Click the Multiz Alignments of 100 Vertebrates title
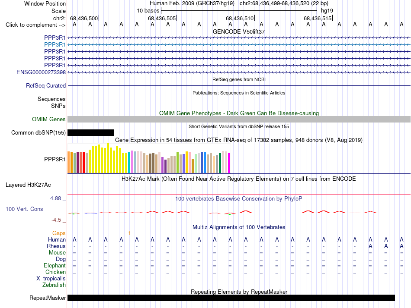Image resolution: width=411 pixels, height=308 pixels. point(239,227)
